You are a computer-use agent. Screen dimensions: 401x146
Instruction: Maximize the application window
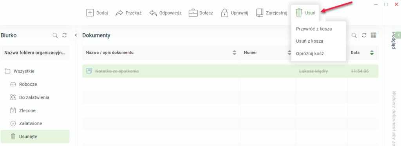tap(386, 4)
